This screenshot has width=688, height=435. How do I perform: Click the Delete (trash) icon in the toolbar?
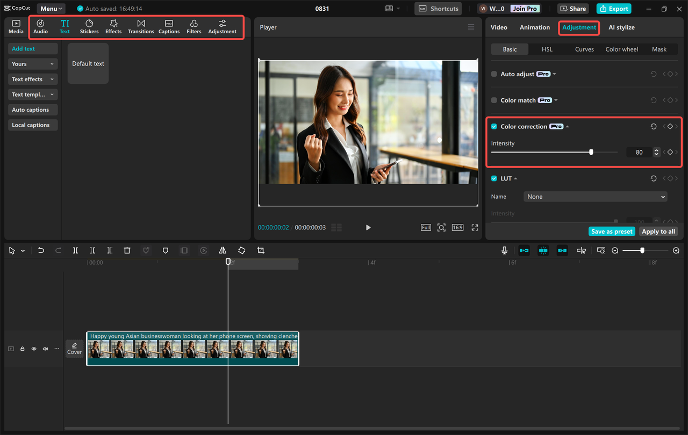(127, 250)
